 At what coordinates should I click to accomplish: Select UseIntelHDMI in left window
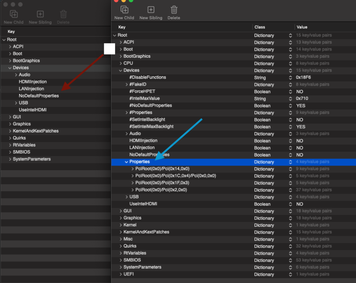[x=33, y=110]
